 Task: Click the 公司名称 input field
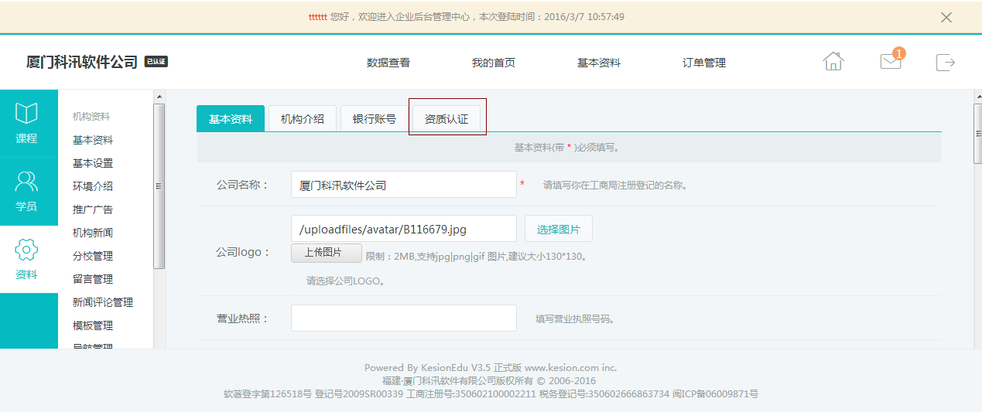(x=403, y=185)
